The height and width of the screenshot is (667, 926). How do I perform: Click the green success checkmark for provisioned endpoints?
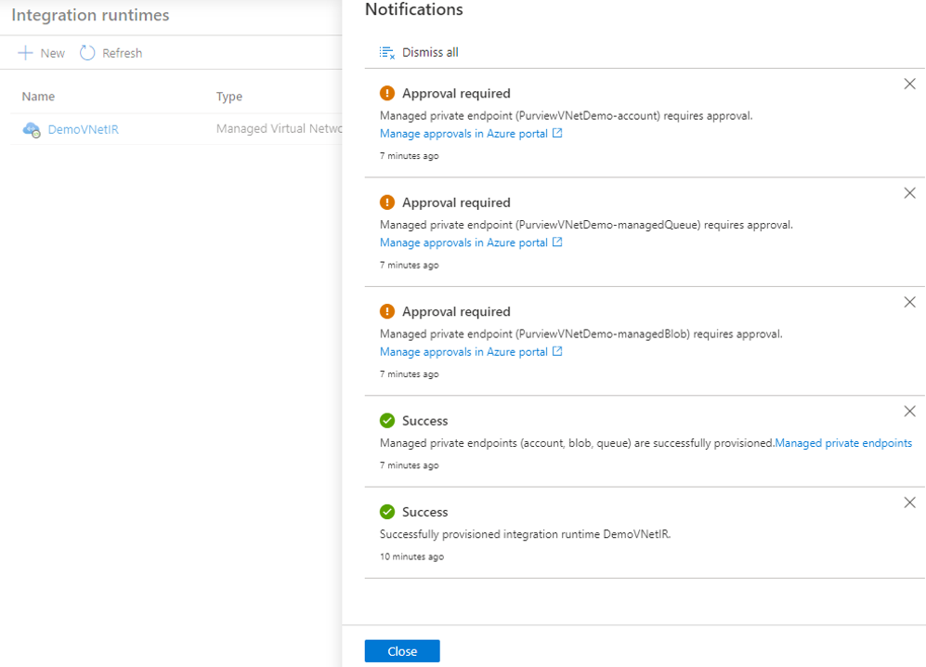[387, 420]
